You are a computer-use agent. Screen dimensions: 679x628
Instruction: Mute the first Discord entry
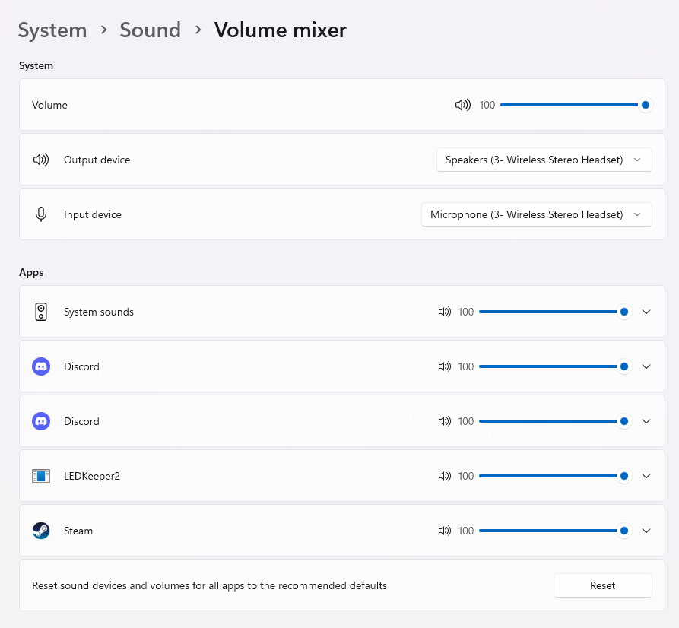pos(444,366)
